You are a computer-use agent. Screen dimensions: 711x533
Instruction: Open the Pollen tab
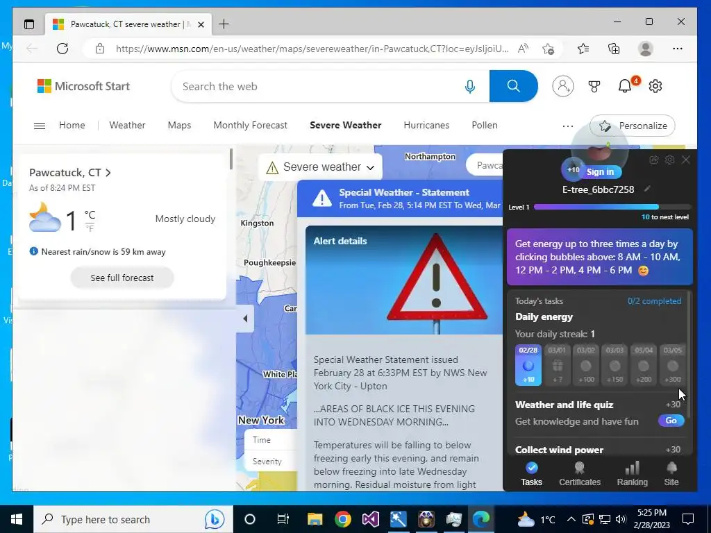coord(484,125)
